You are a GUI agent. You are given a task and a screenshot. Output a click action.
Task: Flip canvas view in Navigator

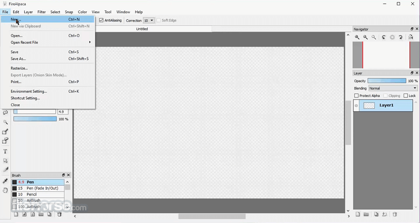pos(411,37)
